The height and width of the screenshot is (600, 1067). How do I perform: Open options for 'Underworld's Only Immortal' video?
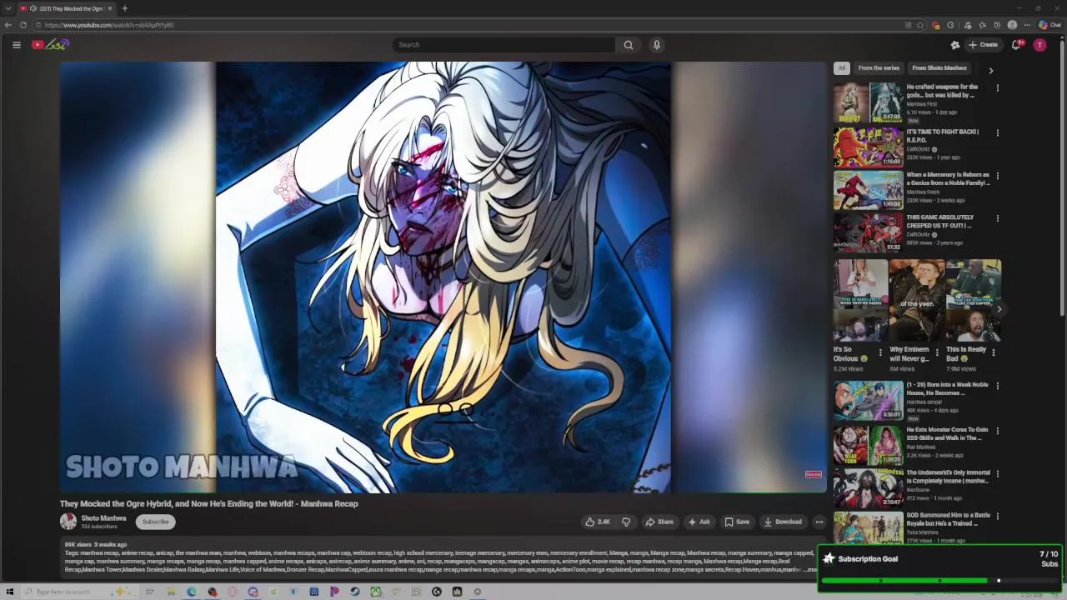pos(997,474)
